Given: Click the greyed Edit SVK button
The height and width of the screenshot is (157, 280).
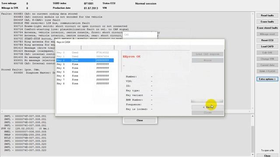Looking at the screenshot, I should 267,53.
